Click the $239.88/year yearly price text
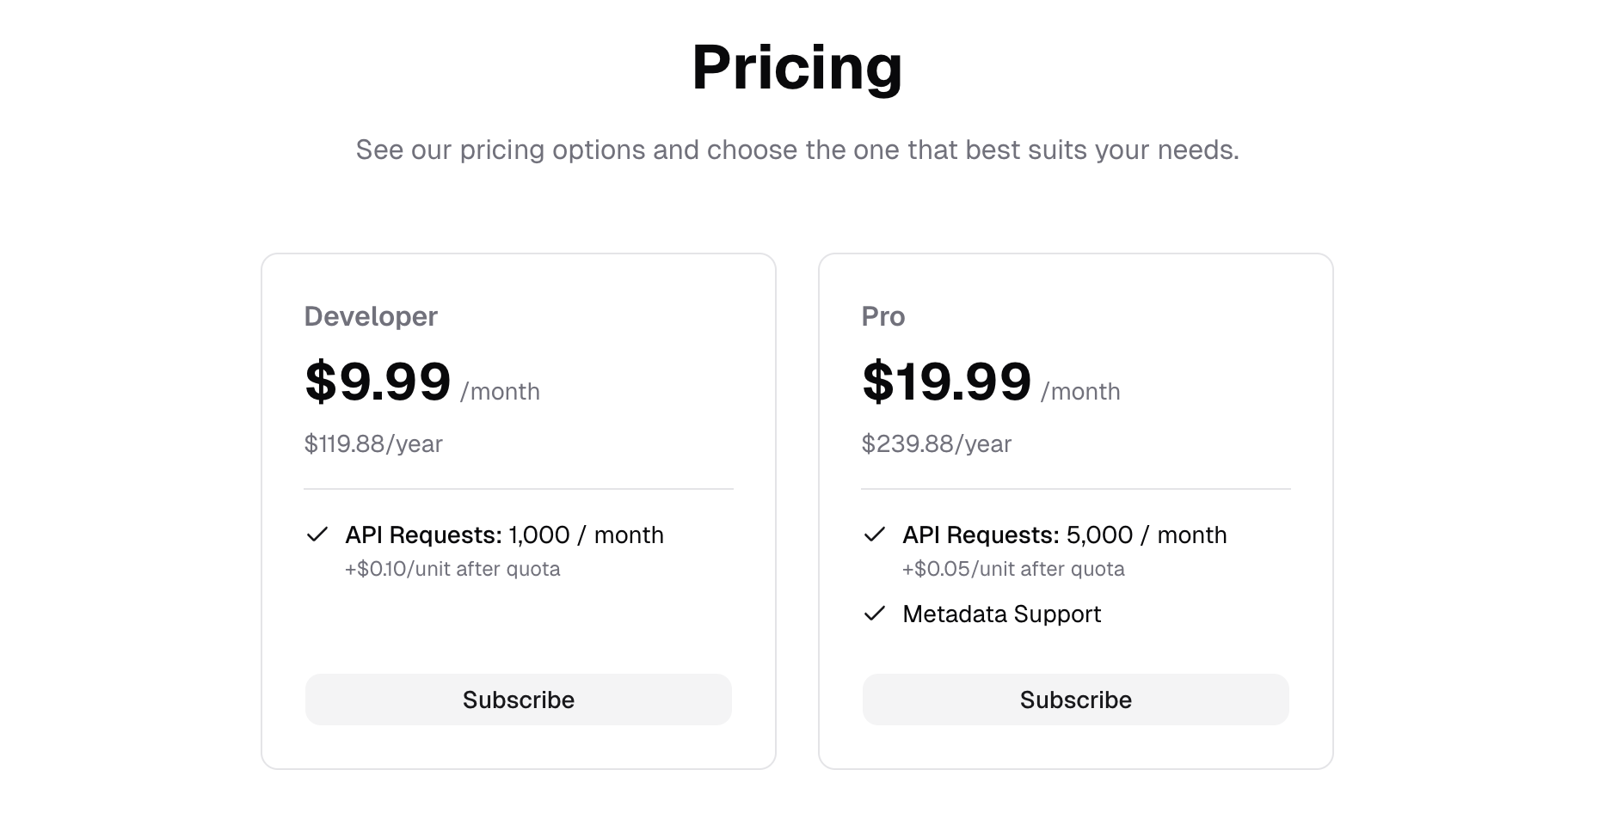 [x=937, y=444]
